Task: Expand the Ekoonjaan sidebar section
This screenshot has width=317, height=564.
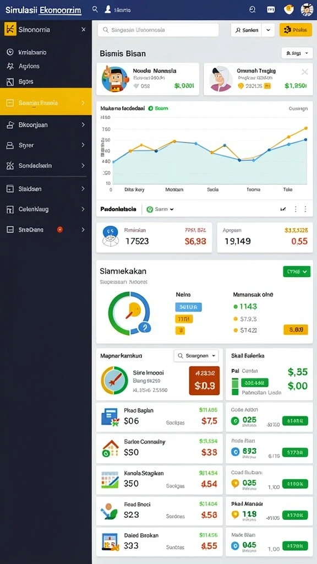Action: pyautogui.click(x=46, y=125)
